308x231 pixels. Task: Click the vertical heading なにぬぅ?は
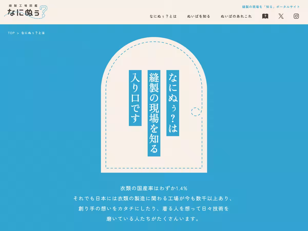(173, 103)
